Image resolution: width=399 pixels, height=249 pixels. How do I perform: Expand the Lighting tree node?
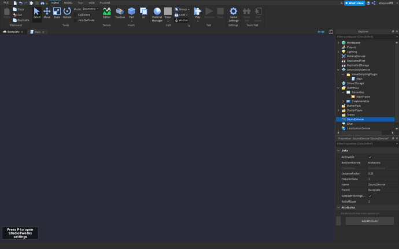pyautogui.click(x=338, y=51)
